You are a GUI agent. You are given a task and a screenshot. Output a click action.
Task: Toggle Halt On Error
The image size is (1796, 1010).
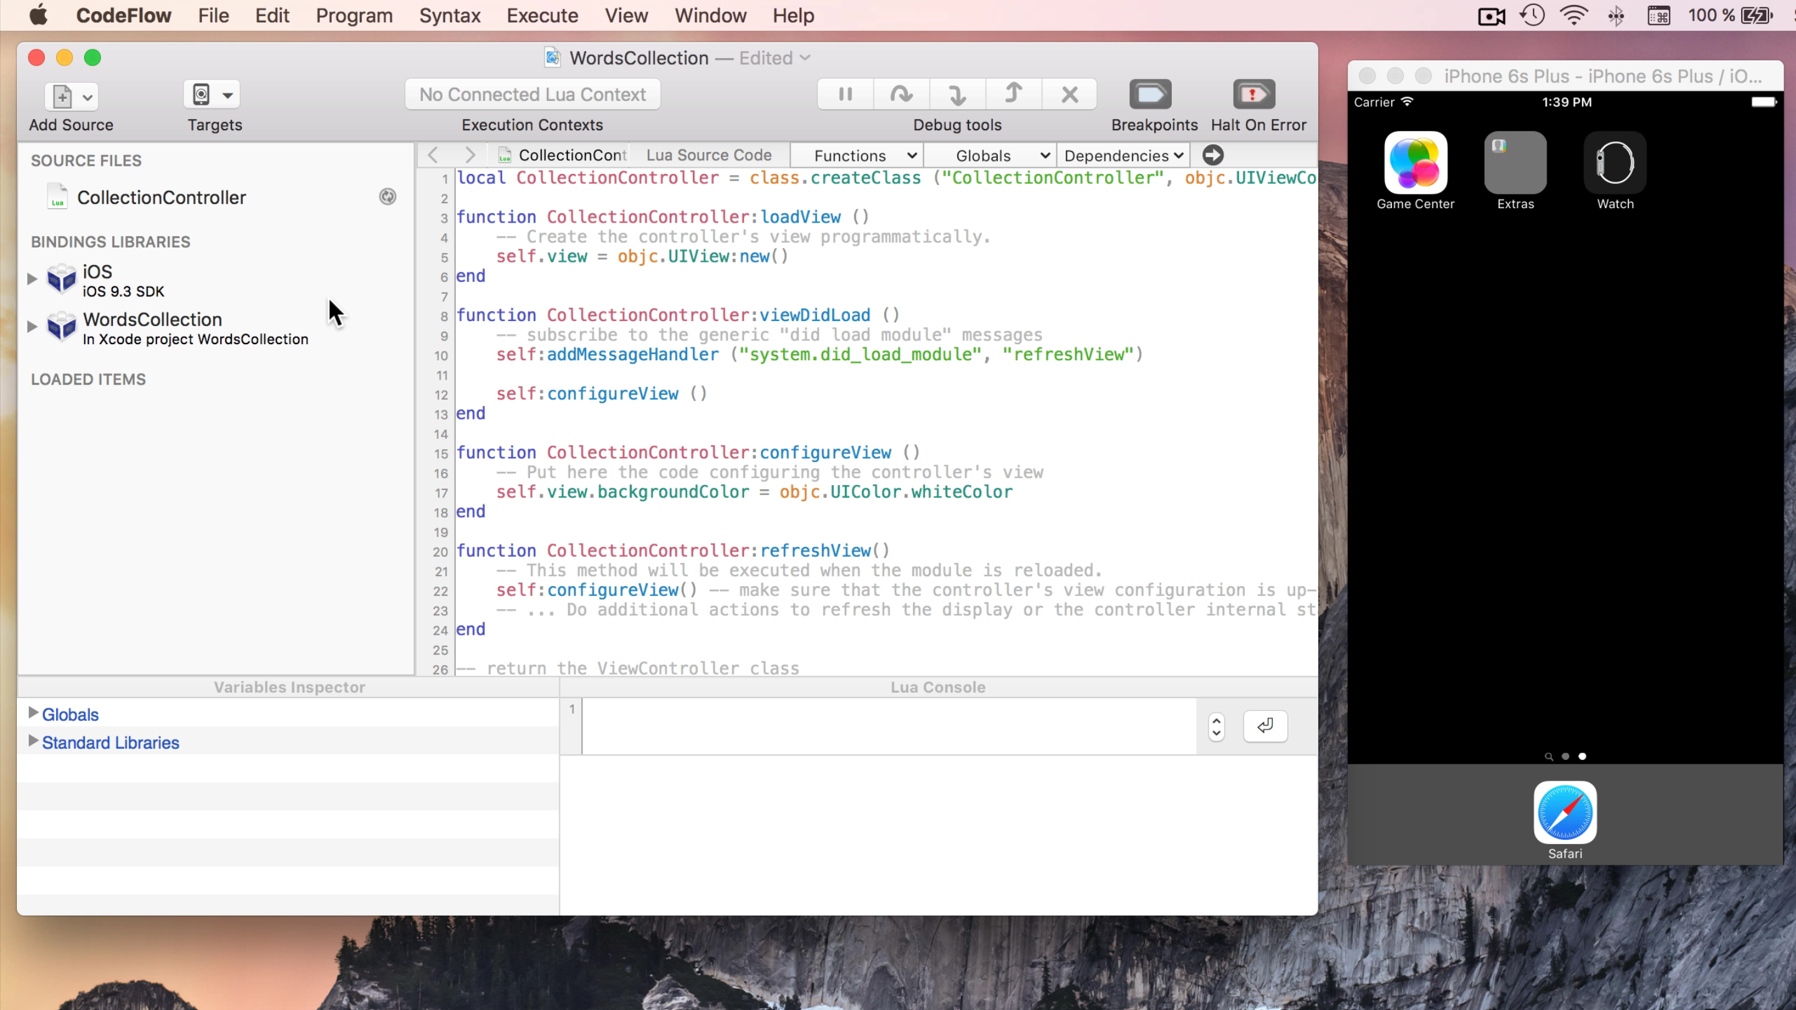(1254, 94)
